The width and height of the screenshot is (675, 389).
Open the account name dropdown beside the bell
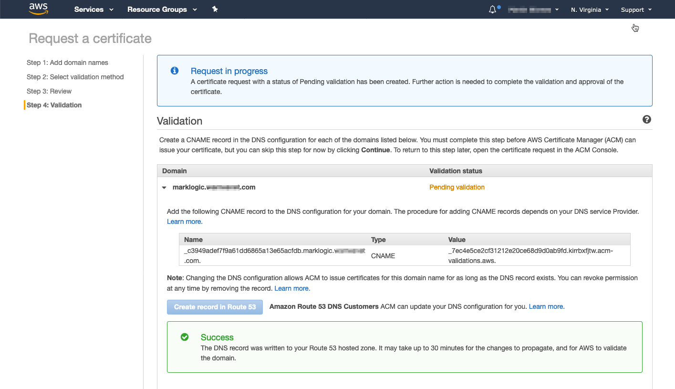coord(533,10)
